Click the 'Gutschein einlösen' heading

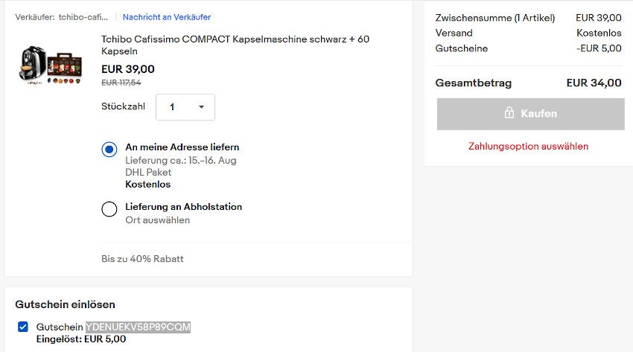click(65, 304)
